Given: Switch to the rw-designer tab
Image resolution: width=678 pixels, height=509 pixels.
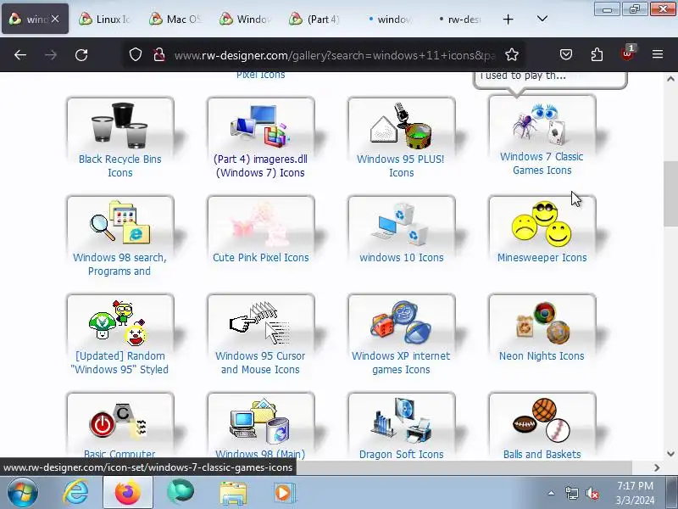Looking at the screenshot, I should (458, 19).
